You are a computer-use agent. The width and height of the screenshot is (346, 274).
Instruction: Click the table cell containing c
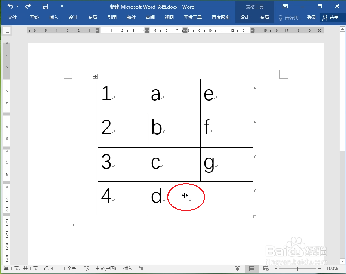pyautogui.click(x=174, y=164)
